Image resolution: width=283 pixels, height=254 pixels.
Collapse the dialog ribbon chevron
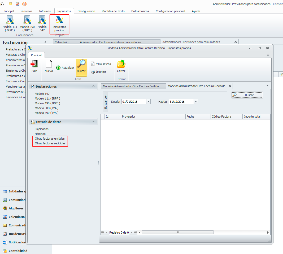tap(268, 55)
